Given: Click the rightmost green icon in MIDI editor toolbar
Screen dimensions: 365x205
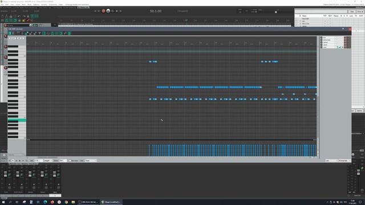Looking at the screenshot, I should coord(70,33).
